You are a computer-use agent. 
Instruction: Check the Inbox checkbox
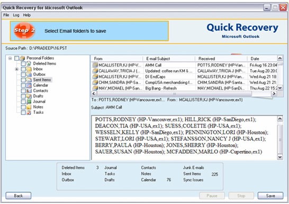[23, 69]
